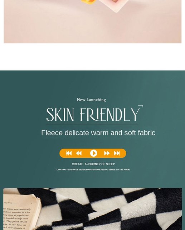Click the fast-forward double-arrow icon

pos(107,153)
